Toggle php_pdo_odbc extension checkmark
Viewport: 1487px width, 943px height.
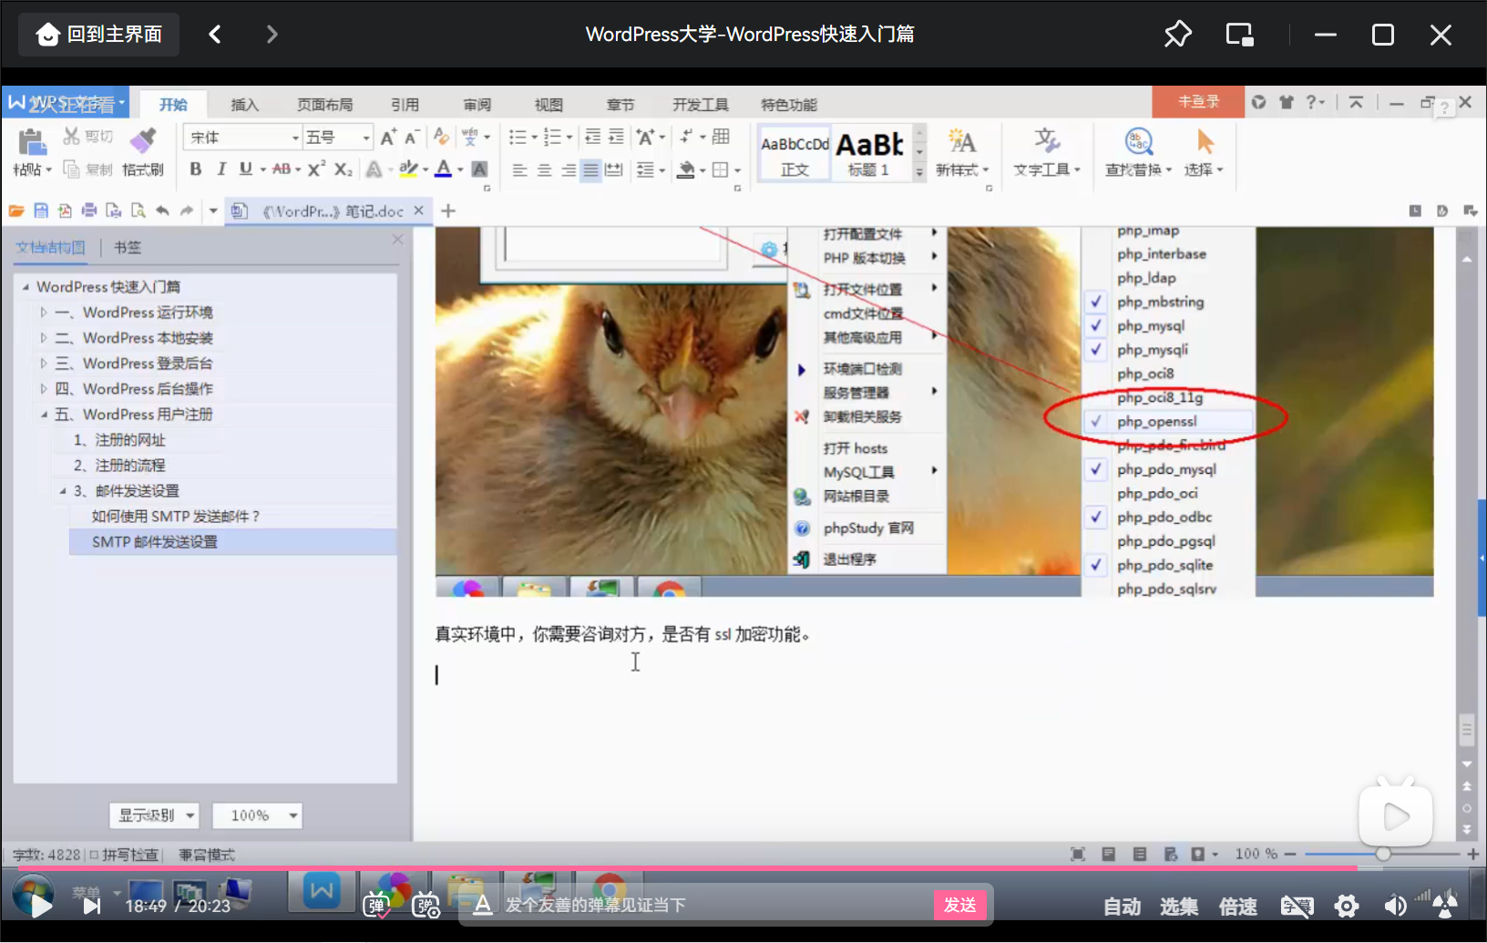(1096, 518)
